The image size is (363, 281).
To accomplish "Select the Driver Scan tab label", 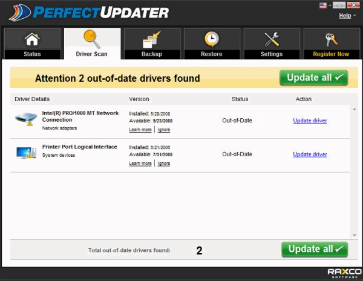I will pyautogui.click(x=92, y=54).
